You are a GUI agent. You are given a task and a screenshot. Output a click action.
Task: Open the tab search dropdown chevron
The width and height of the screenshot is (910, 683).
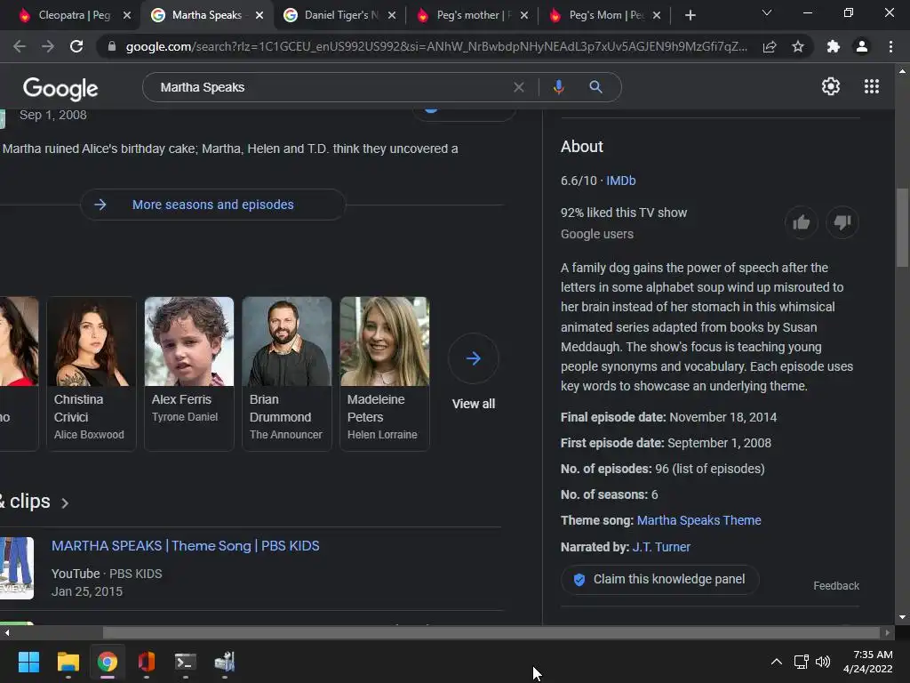[x=767, y=12]
